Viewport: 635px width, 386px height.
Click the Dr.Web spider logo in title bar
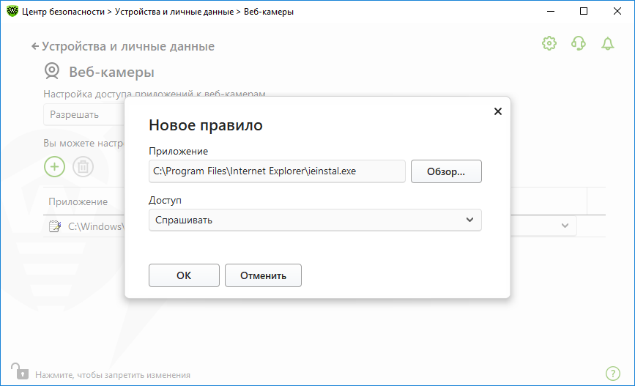click(x=12, y=11)
